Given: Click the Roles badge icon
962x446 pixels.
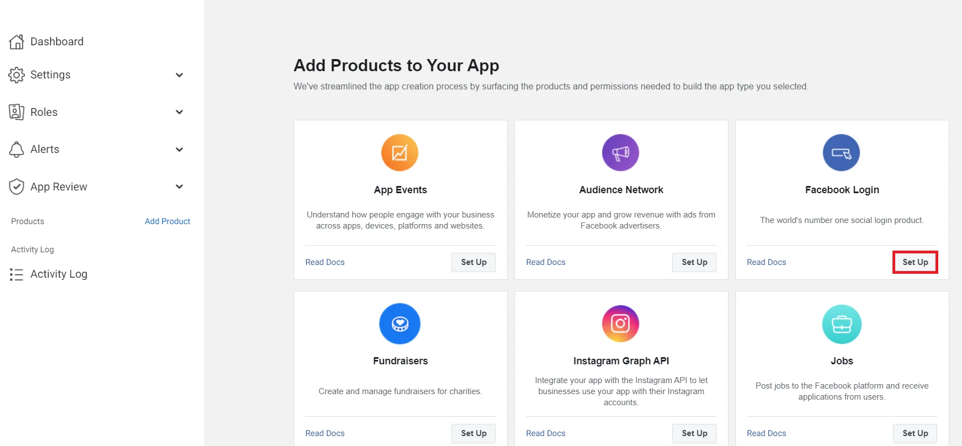Looking at the screenshot, I should 17,112.
